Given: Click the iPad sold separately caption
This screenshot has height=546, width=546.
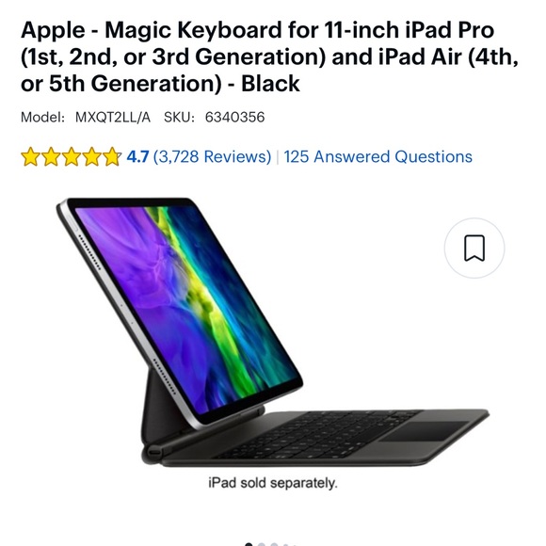Looking at the screenshot, I should click(x=273, y=483).
